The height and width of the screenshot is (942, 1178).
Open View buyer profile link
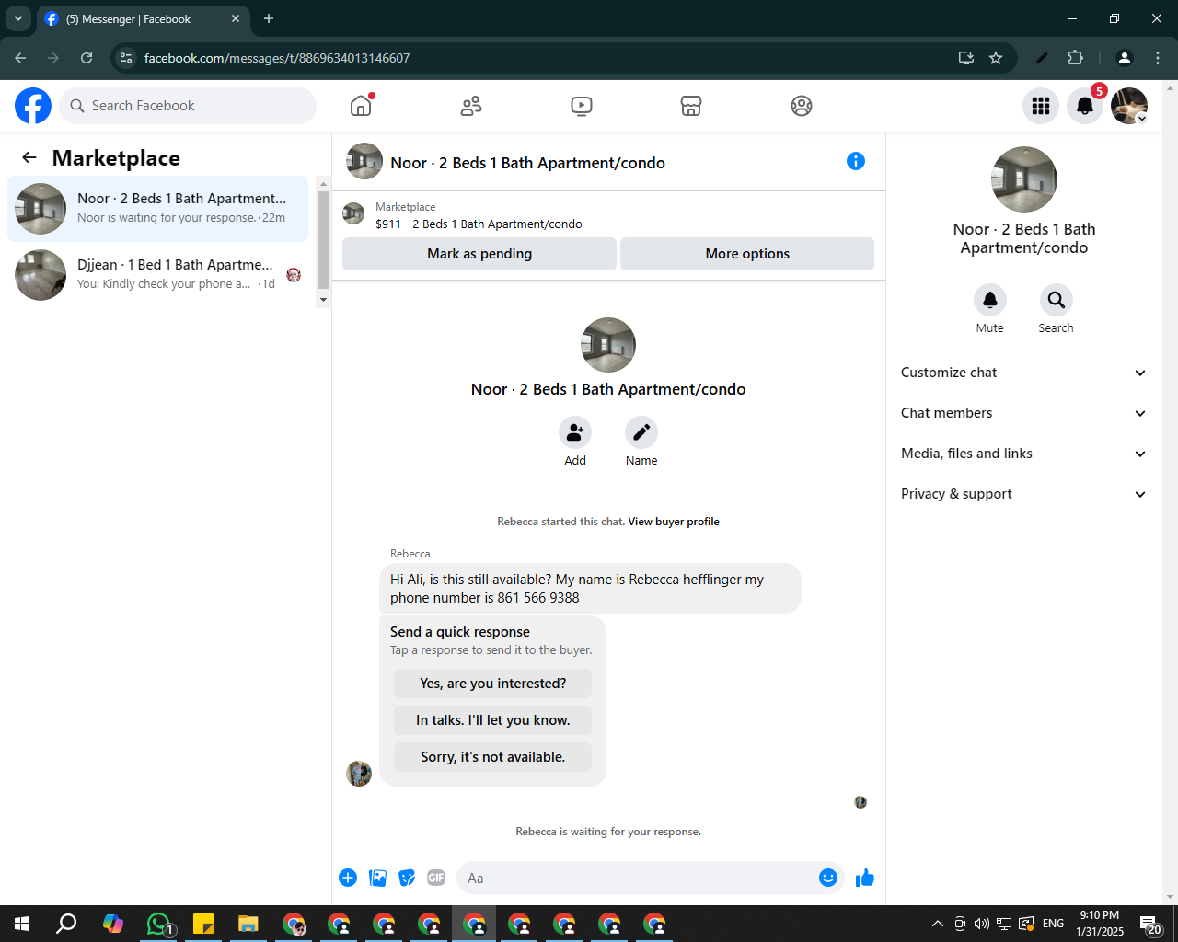(674, 522)
